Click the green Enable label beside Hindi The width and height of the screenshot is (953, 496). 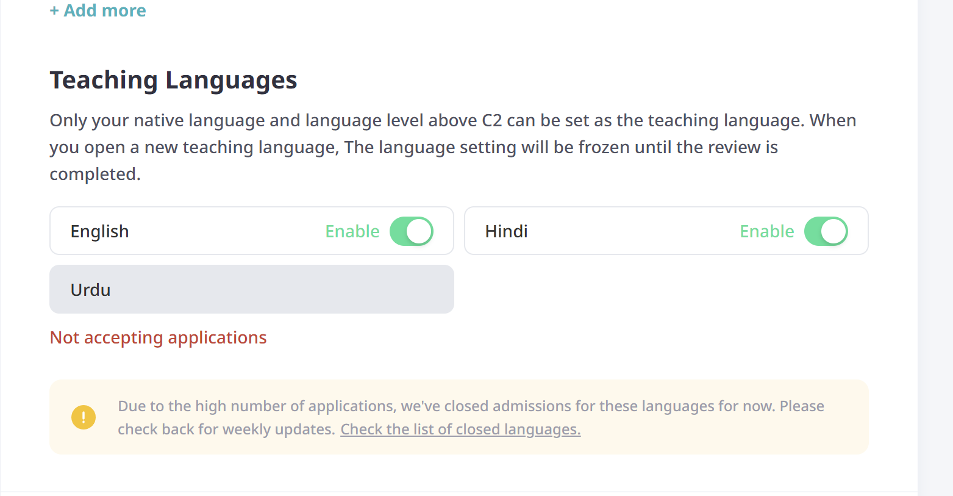pos(766,231)
